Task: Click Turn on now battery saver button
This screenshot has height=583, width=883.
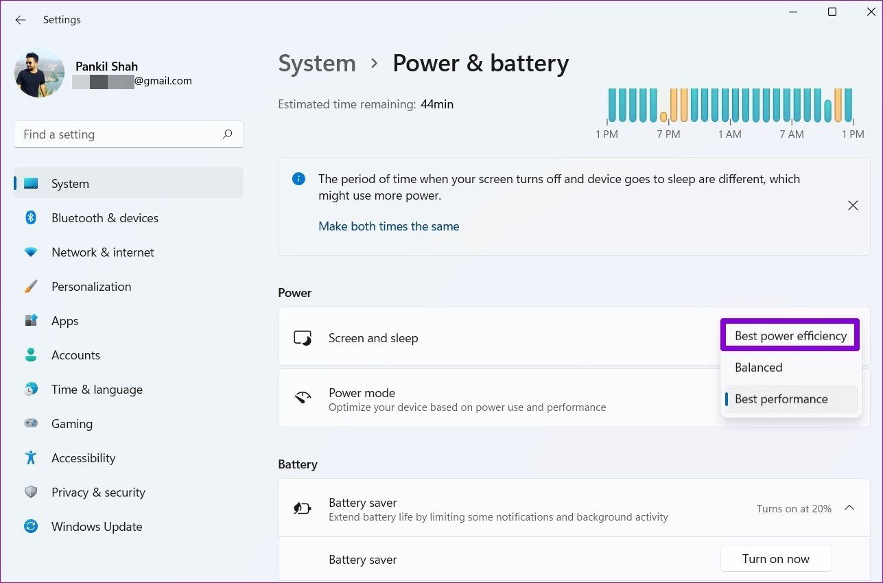Action: pos(776,559)
